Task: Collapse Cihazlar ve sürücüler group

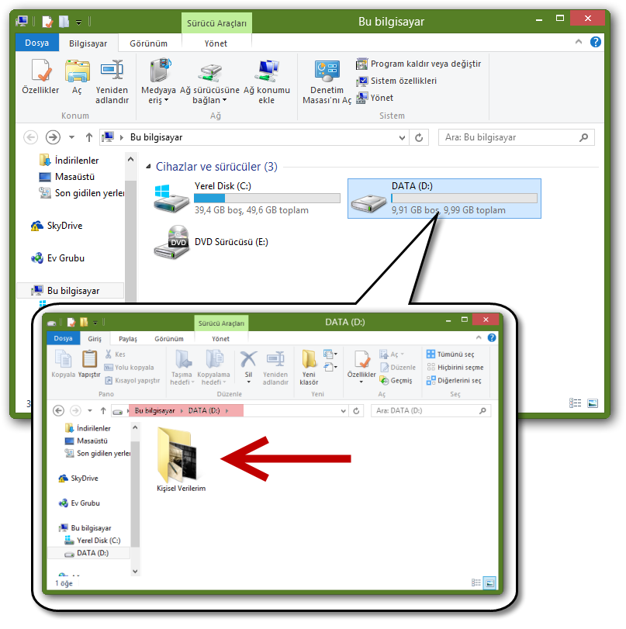Action: pyautogui.click(x=148, y=167)
